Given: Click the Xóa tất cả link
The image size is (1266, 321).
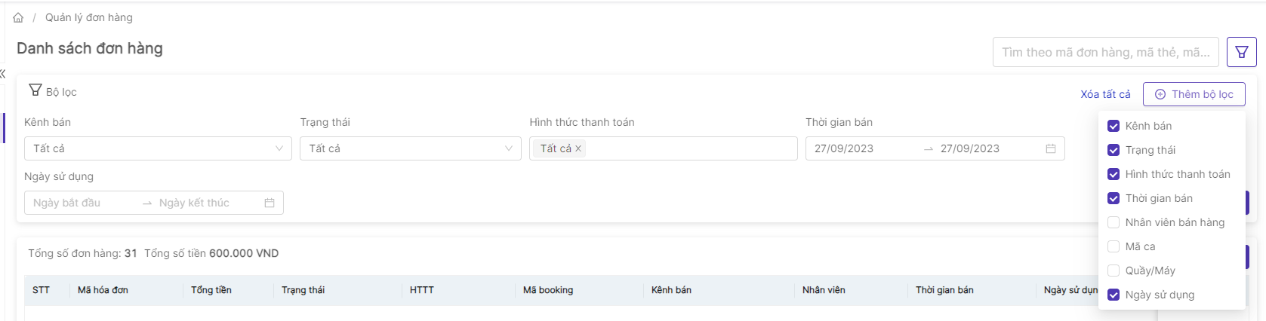Looking at the screenshot, I should (x=1105, y=94).
